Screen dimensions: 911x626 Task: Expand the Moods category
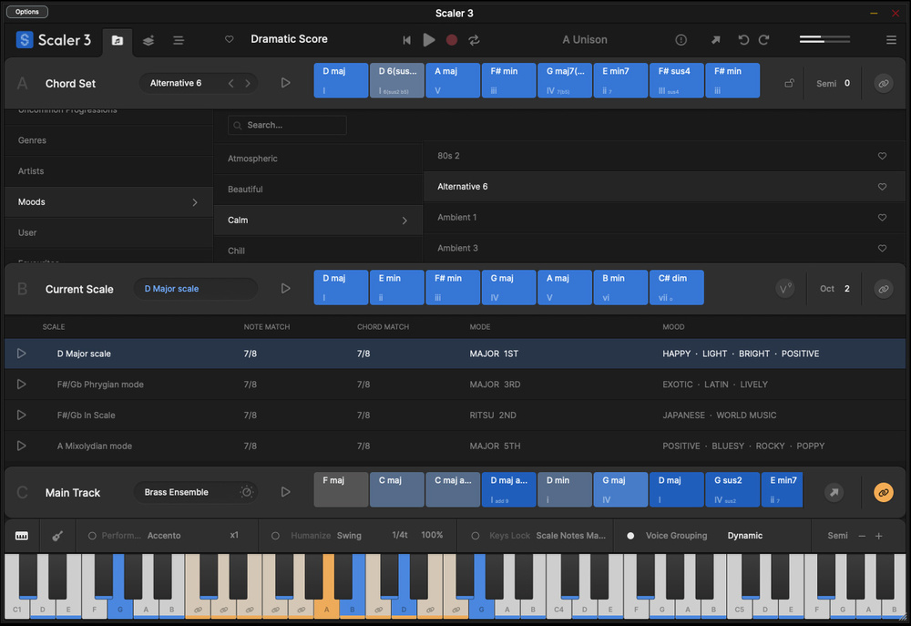pos(107,202)
